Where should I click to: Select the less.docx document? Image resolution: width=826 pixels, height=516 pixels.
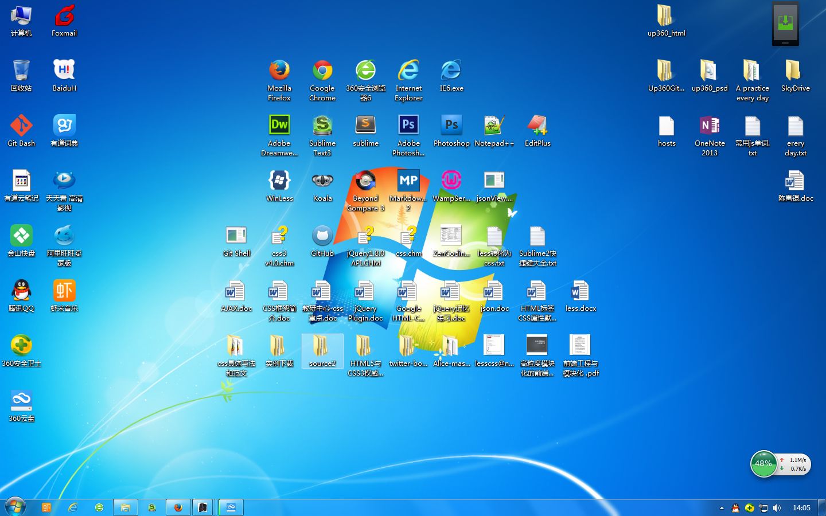pos(580,296)
